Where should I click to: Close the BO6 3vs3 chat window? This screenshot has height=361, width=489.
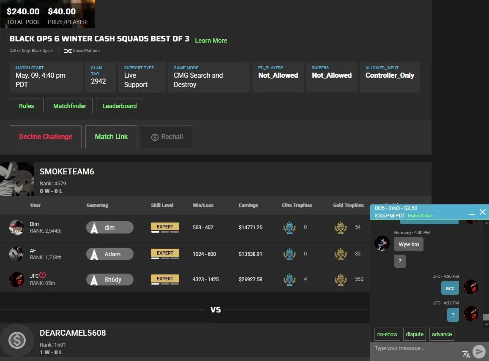point(483,212)
